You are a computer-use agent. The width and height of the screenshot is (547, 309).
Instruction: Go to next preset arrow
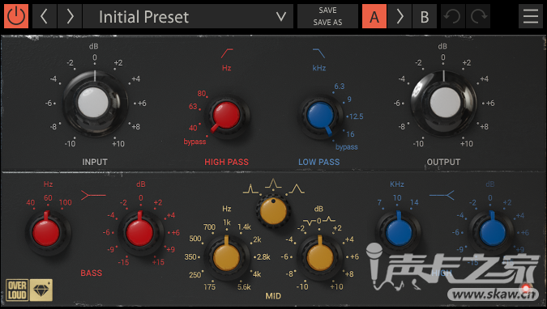coord(70,16)
